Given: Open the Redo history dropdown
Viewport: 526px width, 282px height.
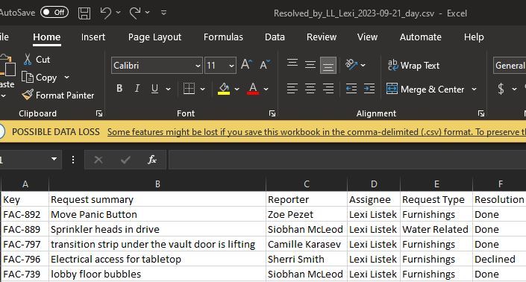Looking at the screenshot, I should (x=148, y=13).
